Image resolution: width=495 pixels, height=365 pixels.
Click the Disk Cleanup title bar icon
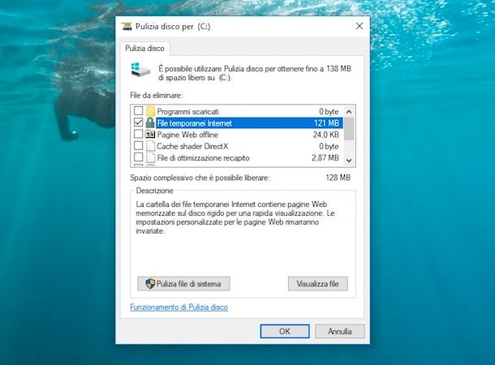coord(127,27)
